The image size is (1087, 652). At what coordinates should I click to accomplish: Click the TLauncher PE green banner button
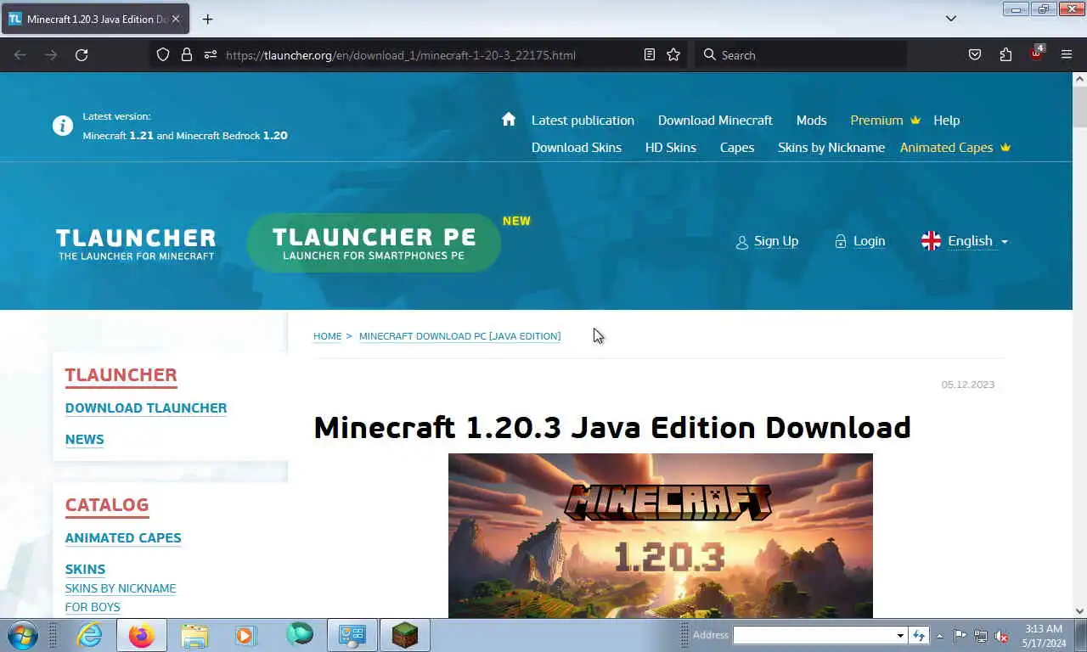coord(374,242)
